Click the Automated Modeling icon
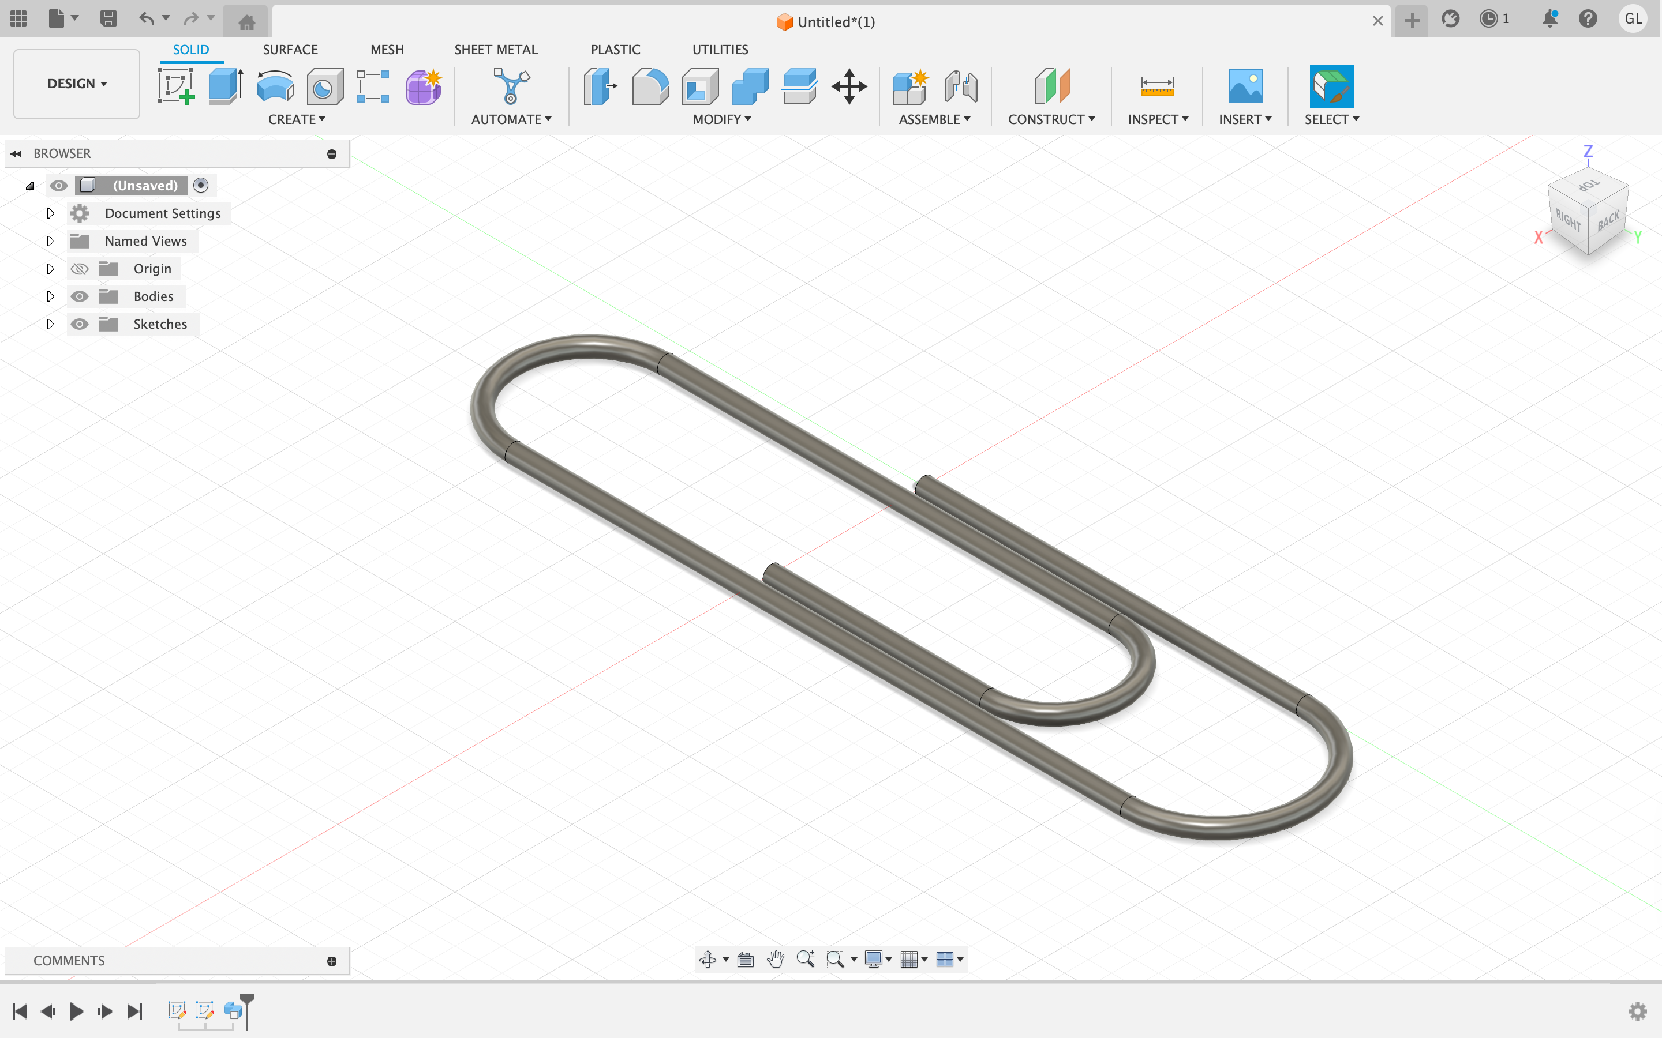This screenshot has width=1662, height=1038. pyautogui.click(x=511, y=86)
